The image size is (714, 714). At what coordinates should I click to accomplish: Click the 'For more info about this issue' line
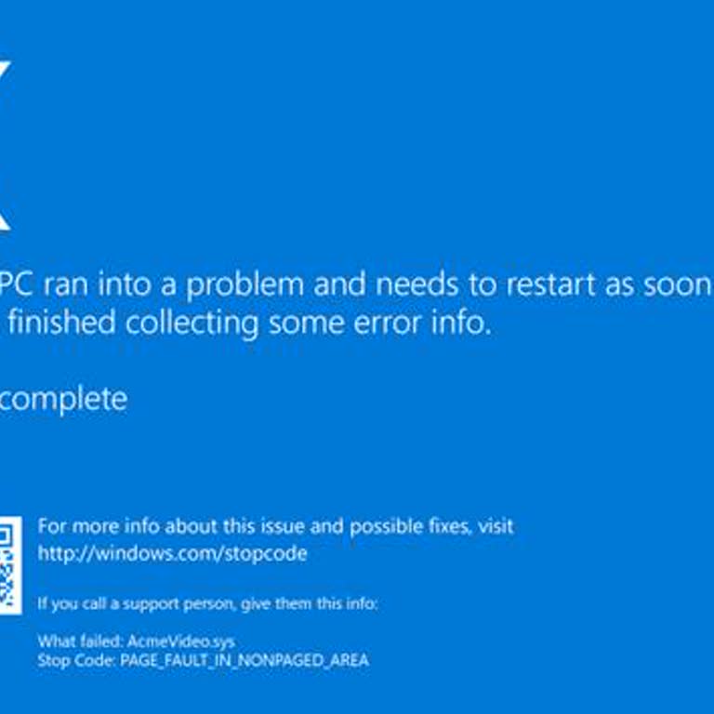coord(275,526)
